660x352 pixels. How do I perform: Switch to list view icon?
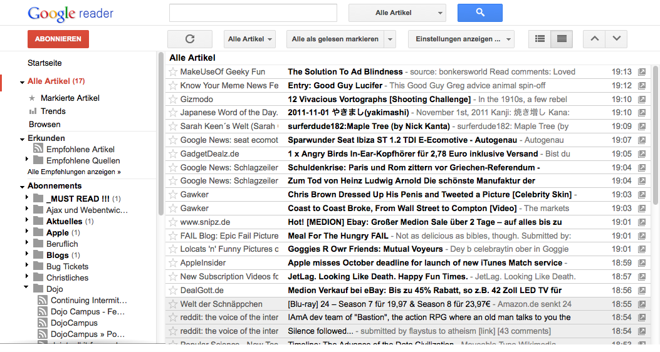click(x=540, y=39)
